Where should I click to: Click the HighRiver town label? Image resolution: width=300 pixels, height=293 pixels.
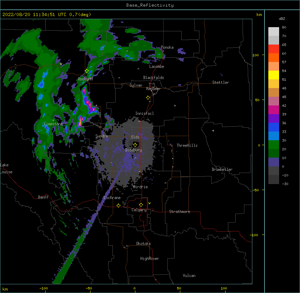[150, 259]
